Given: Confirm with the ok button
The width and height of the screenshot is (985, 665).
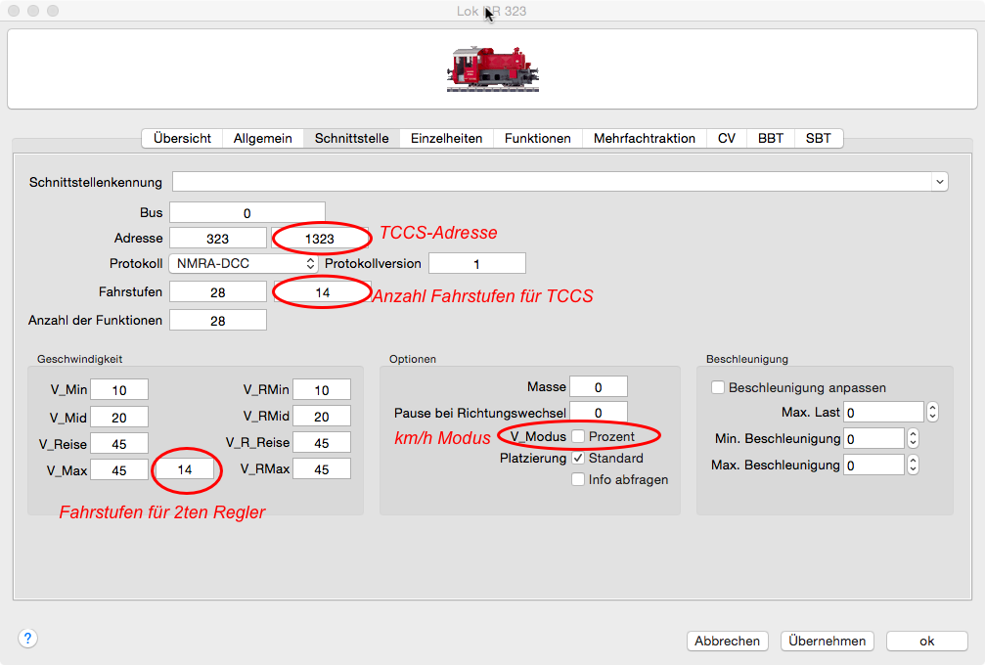Looking at the screenshot, I should click(x=926, y=642).
